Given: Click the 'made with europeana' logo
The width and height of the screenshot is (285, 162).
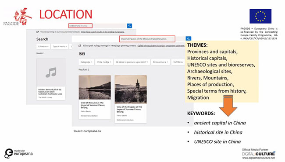Looking at the screenshot, I should click(x=18, y=154).
